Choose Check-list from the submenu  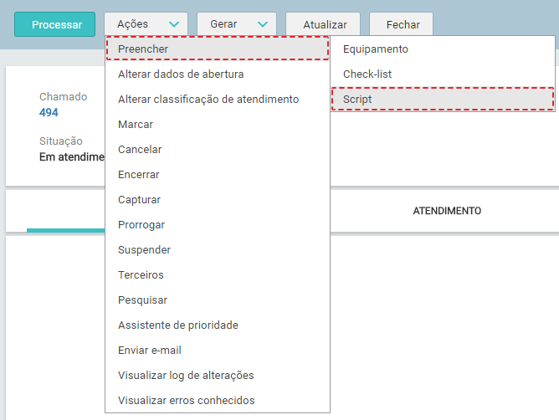[443, 74]
